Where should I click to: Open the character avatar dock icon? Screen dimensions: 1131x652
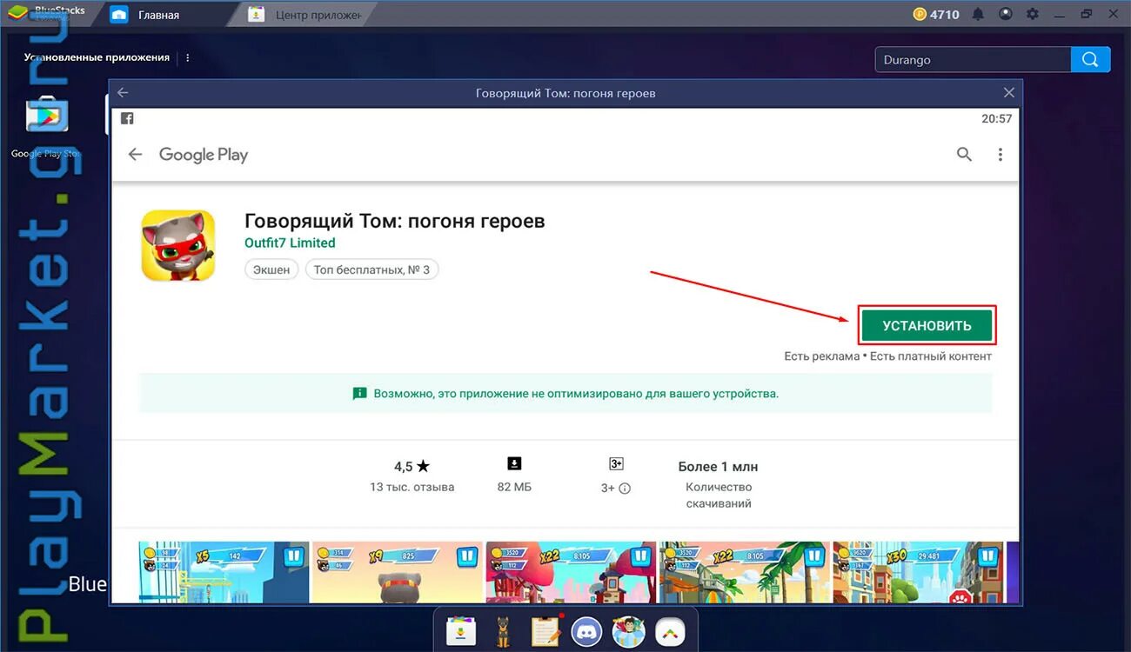pyautogui.click(x=628, y=632)
